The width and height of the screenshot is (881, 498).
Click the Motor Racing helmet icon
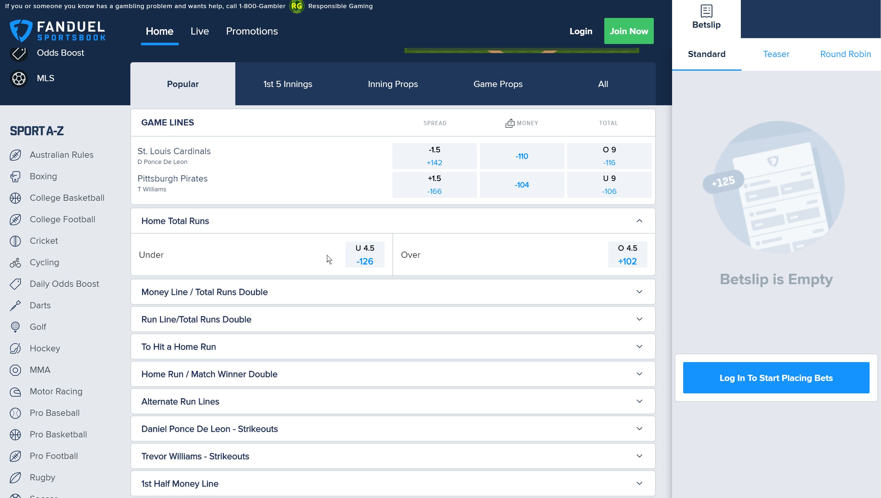click(15, 392)
